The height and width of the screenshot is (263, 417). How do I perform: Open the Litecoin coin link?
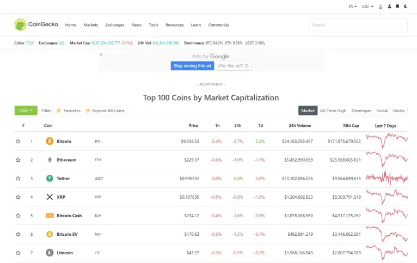point(65,253)
